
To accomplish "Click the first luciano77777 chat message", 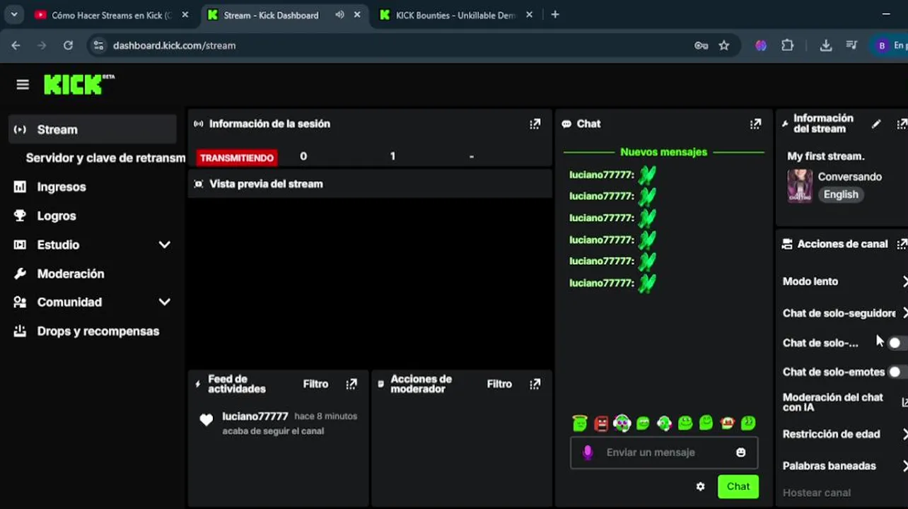I will pos(613,175).
